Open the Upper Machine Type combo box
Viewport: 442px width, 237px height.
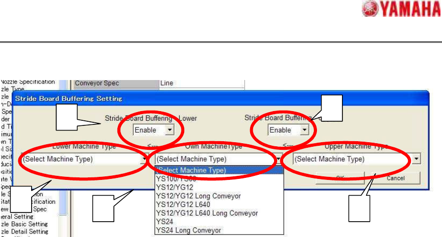point(357,159)
